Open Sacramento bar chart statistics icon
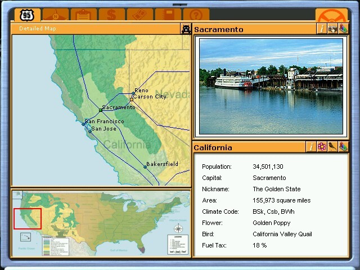Screen dimensions: 360x270 pyautogui.click(x=343, y=29)
